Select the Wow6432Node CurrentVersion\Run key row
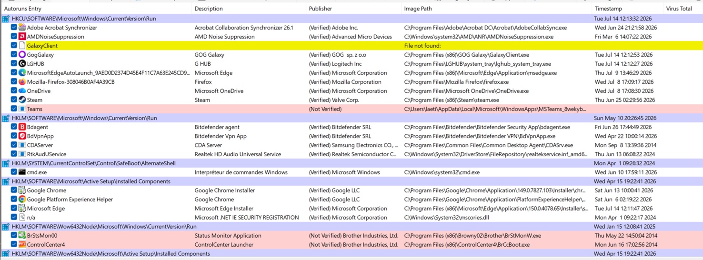The width and height of the screenshot is (703, 260). point(351,227)
